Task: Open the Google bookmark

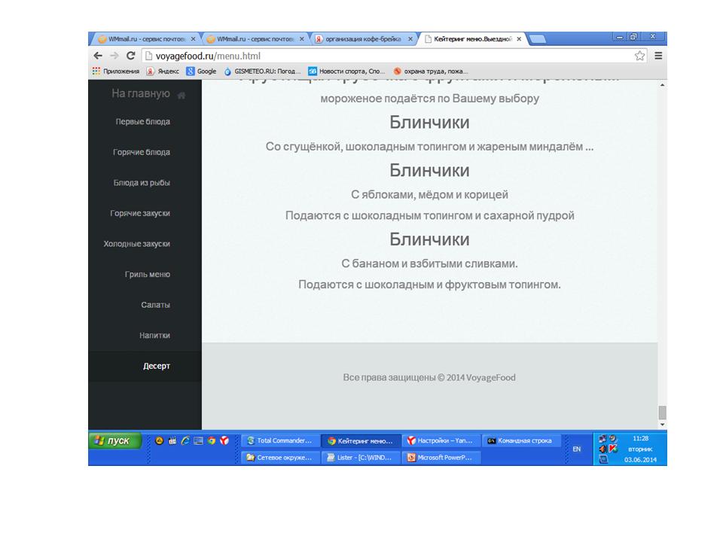Action: [x=202, y=71]
